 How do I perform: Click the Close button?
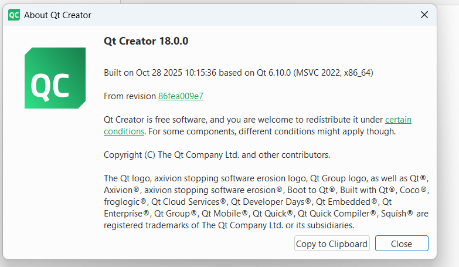pos(402,244)
